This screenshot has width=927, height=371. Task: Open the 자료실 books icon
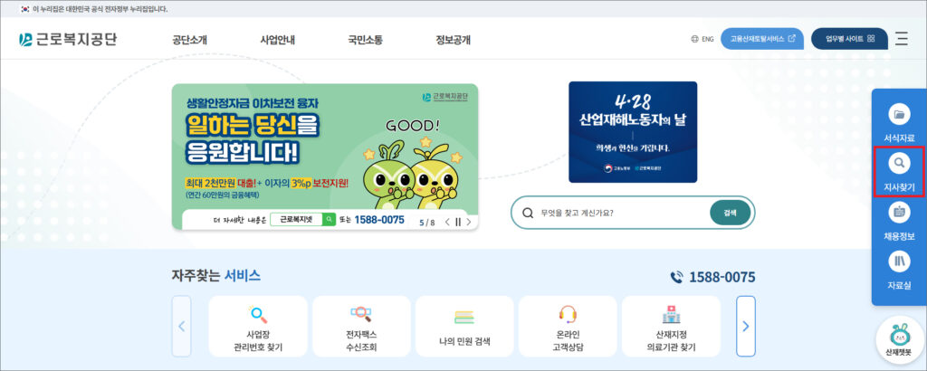pyautogui.click(x=899, y=262)
